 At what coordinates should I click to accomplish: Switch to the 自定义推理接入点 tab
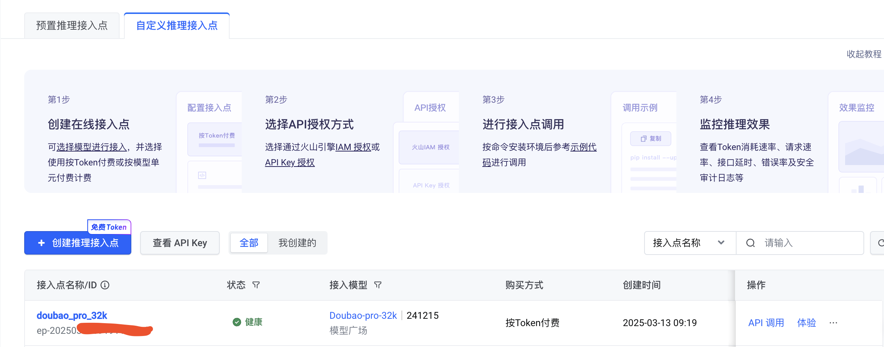pyautogui.click(x=177, y=25)
